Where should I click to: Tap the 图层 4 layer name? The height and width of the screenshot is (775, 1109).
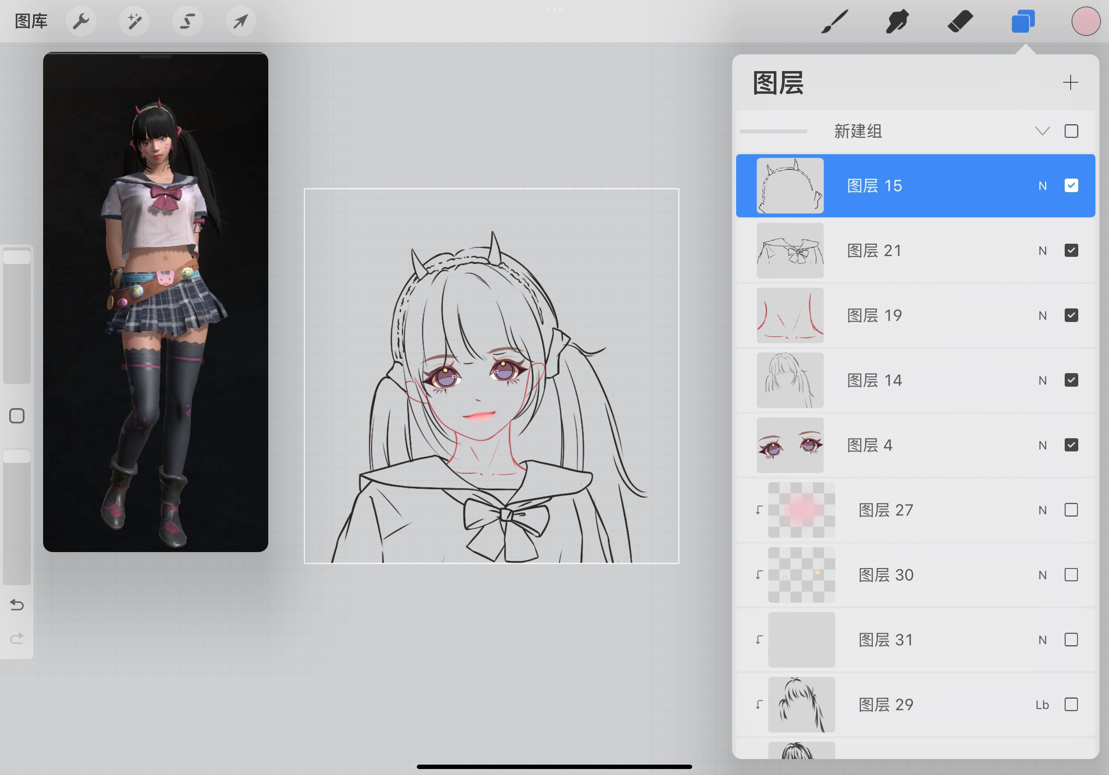click(869, 445)
